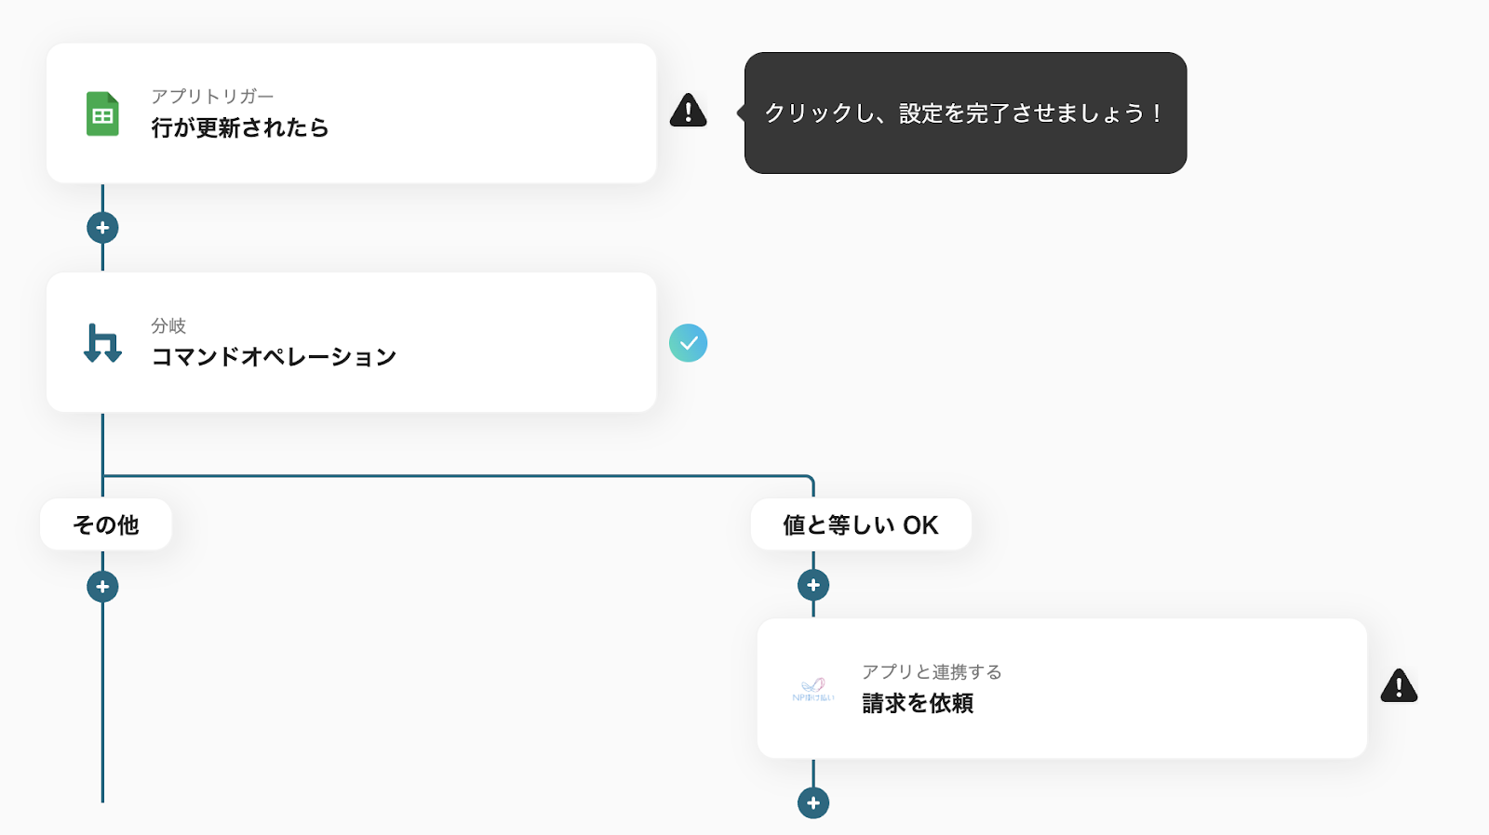The image size is (1489, 835).
Task: Click the teal completed checkmark beside the branch step
Action: pos(688,343)
